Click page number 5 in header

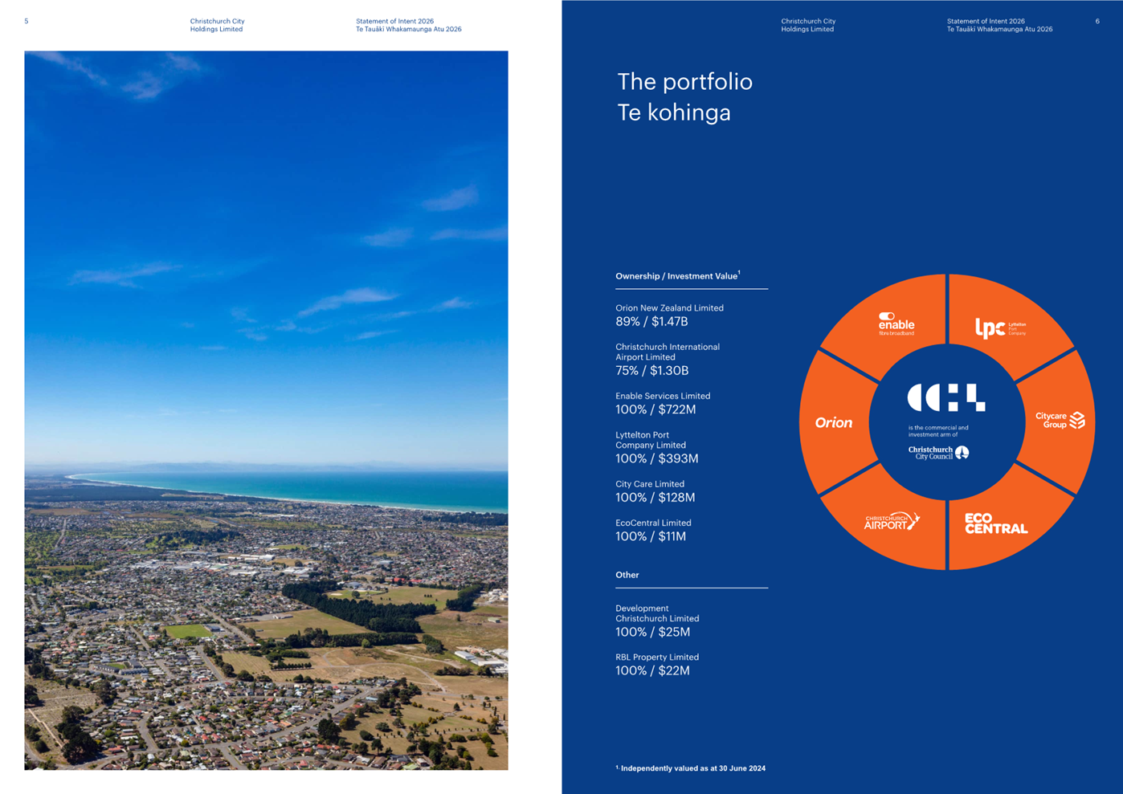click(27, 22)
